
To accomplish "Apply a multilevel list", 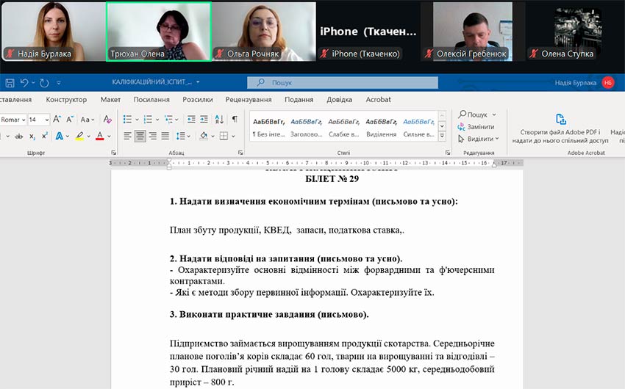I will (168, 120).
